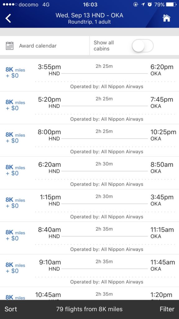Tap the alarm clock status icon
Viewport: 179px width, 319px height.
pyautogui.click(x=149, y=4)
